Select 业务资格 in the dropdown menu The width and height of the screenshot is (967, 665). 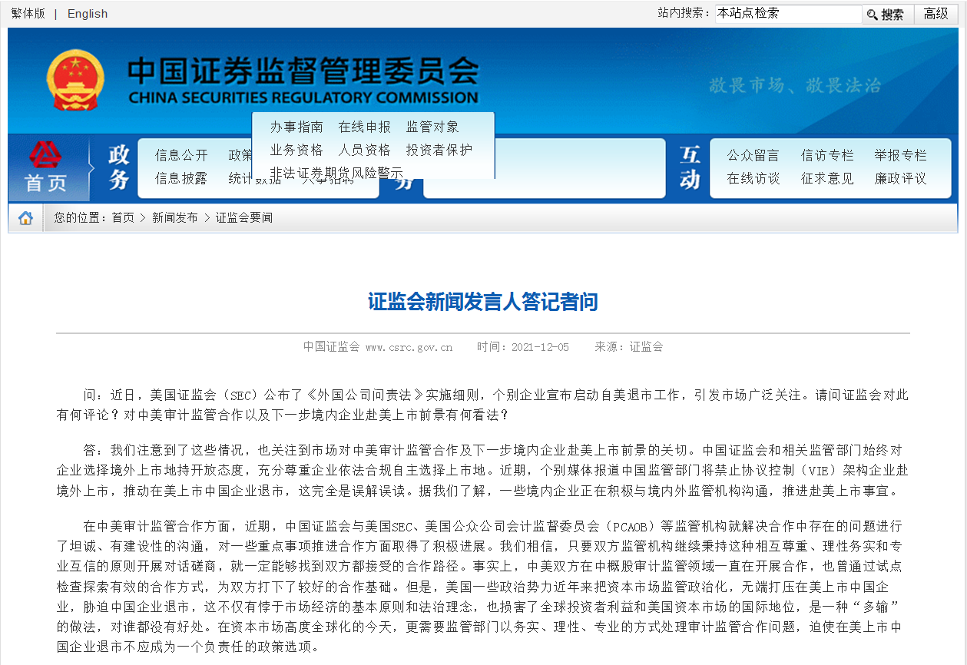(296, 150)
